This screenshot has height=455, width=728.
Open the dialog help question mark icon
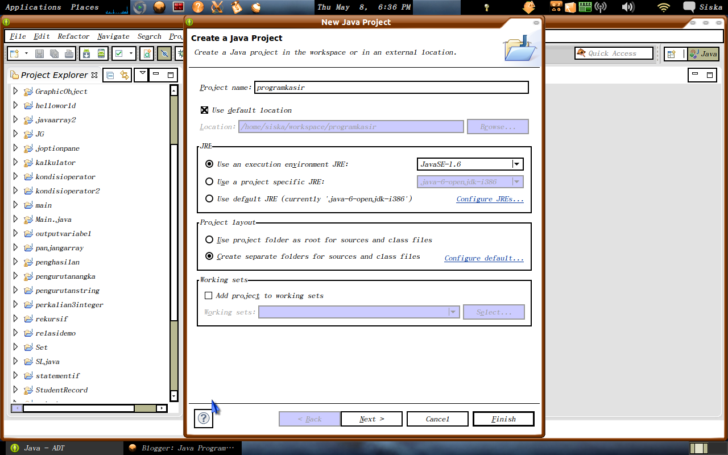click(203, 419)
